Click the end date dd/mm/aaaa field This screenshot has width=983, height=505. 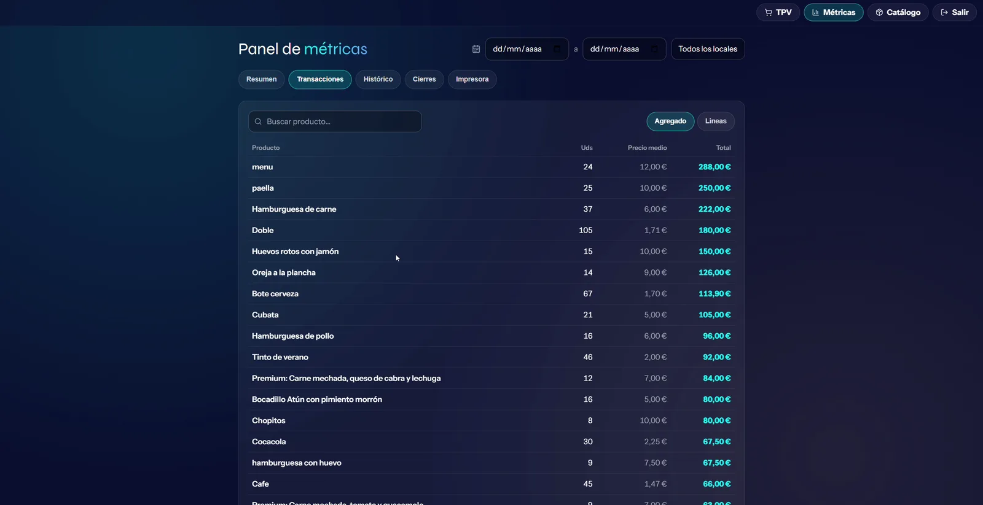coord(624,49)
